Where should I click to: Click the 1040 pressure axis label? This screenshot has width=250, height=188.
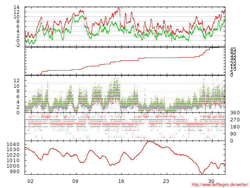(x=13, y=145)
